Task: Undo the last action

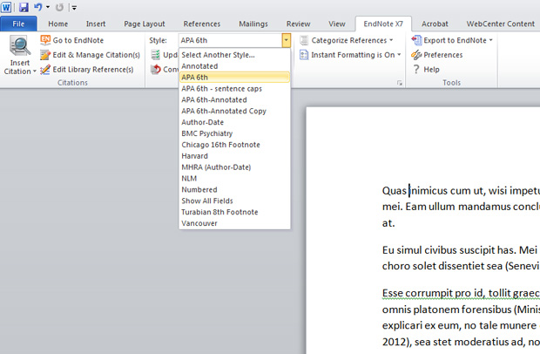Action: pos(37,7)
